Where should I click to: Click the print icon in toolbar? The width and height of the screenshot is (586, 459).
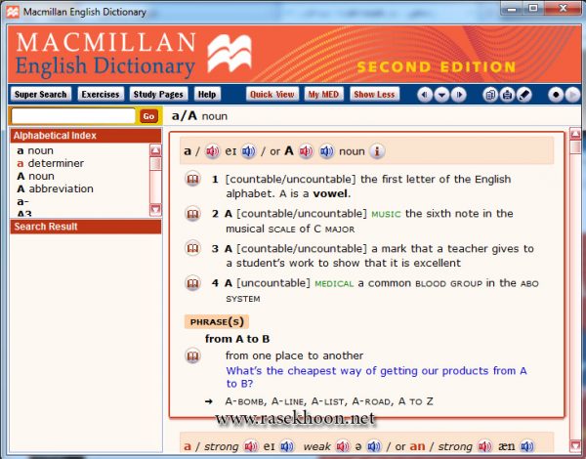click(507, 95)
